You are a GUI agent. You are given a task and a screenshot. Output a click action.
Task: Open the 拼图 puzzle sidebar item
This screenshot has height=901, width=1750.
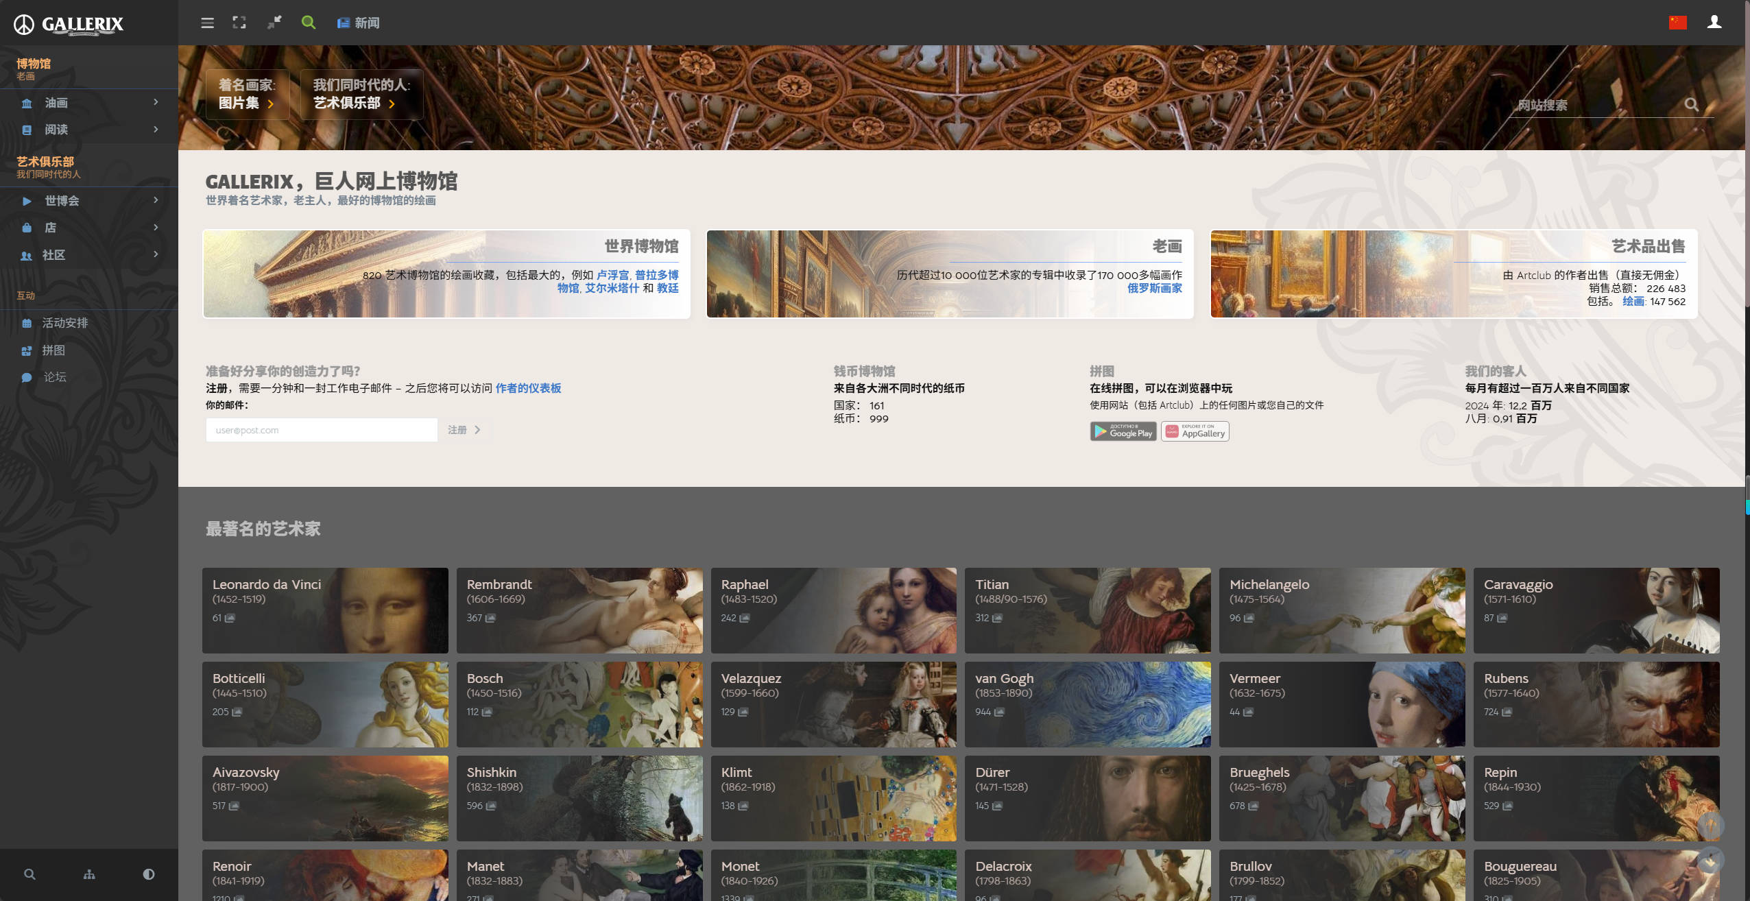(53, 350)
